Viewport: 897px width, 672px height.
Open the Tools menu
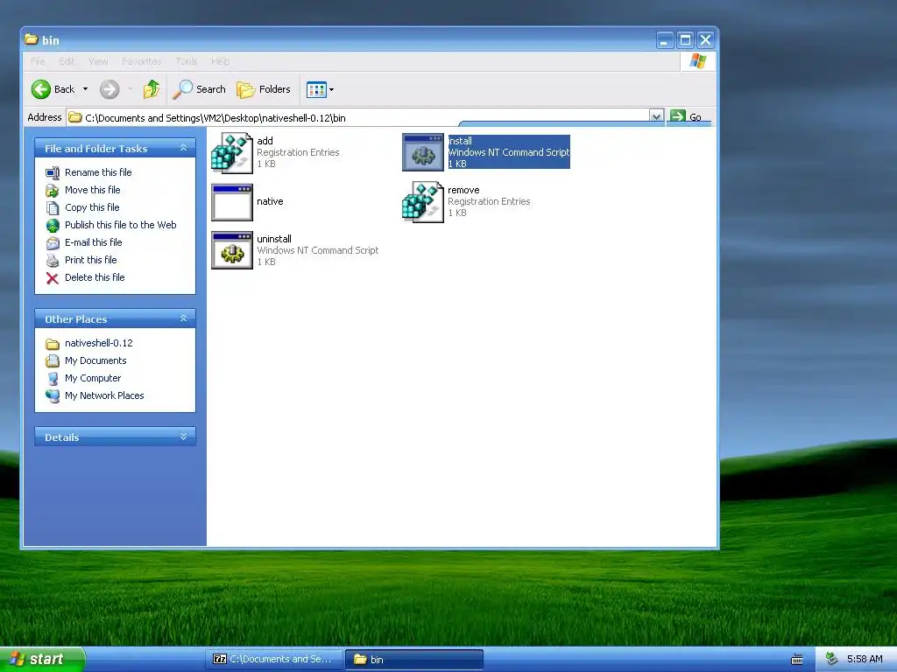pyautogui.click(x=187, y=61)
